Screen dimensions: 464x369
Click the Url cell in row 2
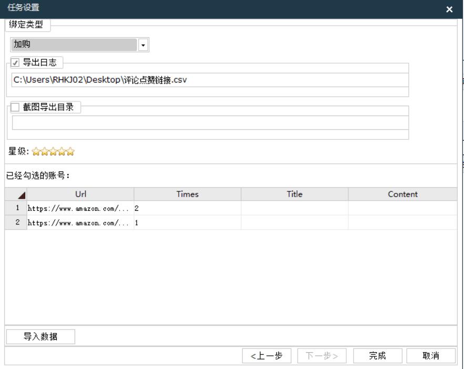click(80, 222)
